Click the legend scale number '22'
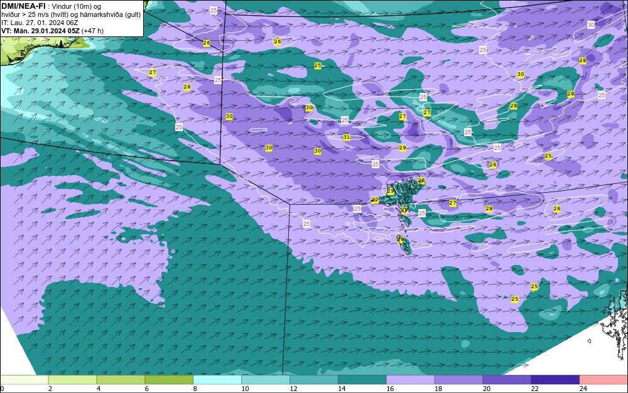The height and width of the screenshot is (393, 628). (x=534, y=389)
